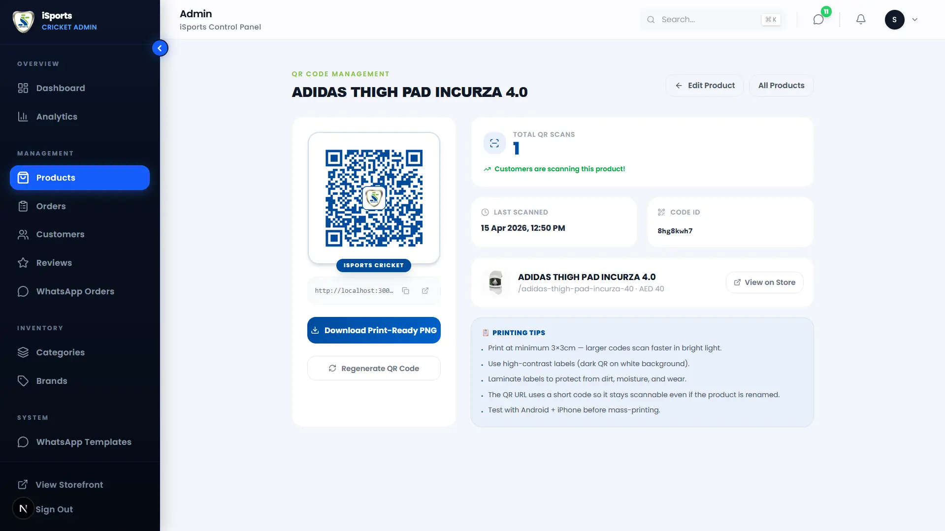
Task: Click the WhatsApp Orders chat bubble icon
Action: (x=23, y=291)
